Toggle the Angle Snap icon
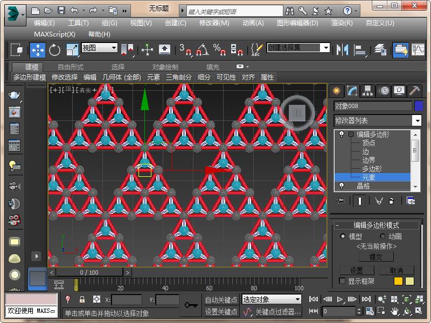The height and width of the screenshot is (323, 431). tap(203, 49)
